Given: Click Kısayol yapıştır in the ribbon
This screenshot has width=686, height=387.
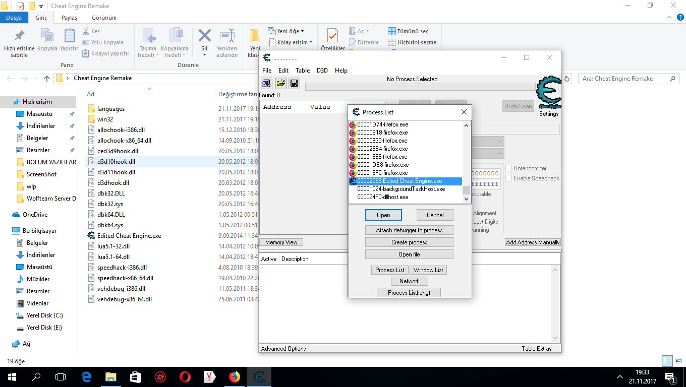Looking at the screenshot, I should pos(105,53).
